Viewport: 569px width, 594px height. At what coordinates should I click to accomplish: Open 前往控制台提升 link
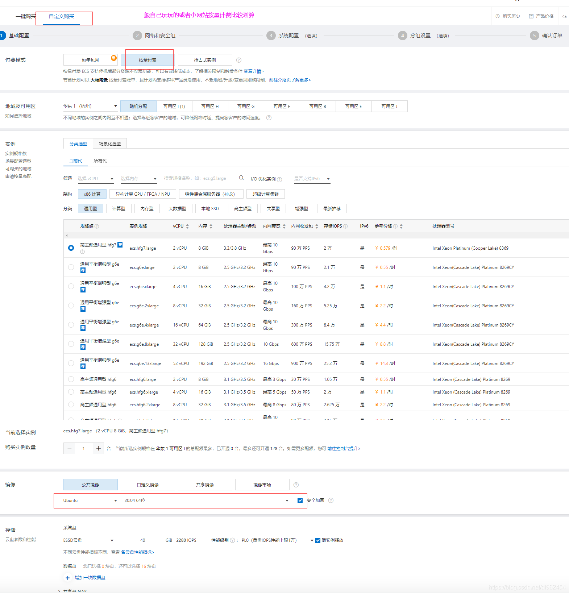344,449
